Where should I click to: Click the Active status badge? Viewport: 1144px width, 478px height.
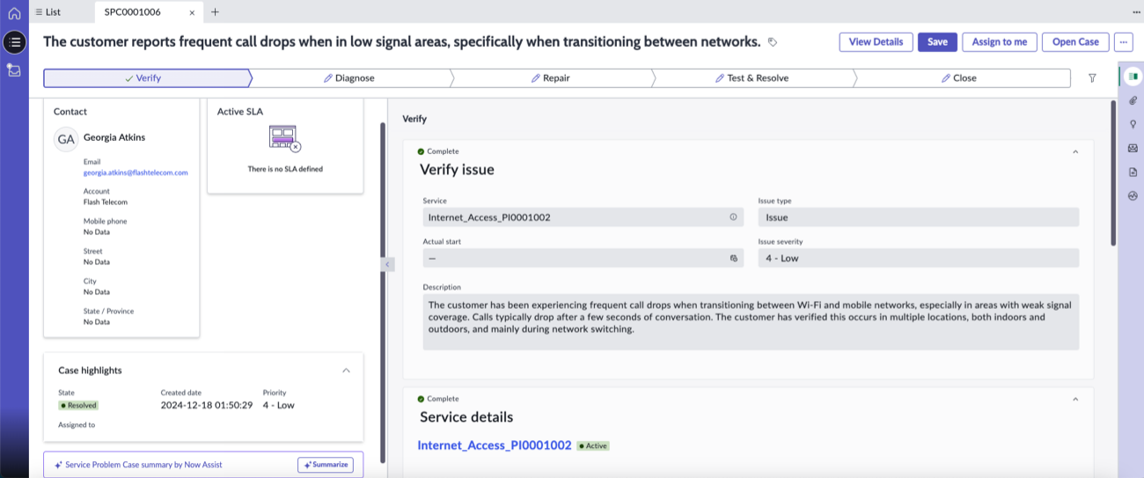pos(593,446)
